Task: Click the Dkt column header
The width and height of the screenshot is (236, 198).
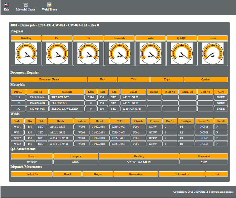Action: [x=217, y=174]
